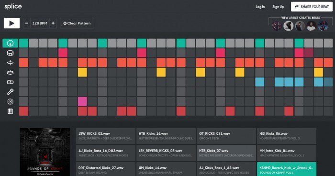
Task: Choose the HTB_Kicks_16.wav sample
Action: 166,136
